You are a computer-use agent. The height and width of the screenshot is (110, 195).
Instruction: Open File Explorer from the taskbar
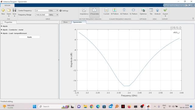coord(85,107)
